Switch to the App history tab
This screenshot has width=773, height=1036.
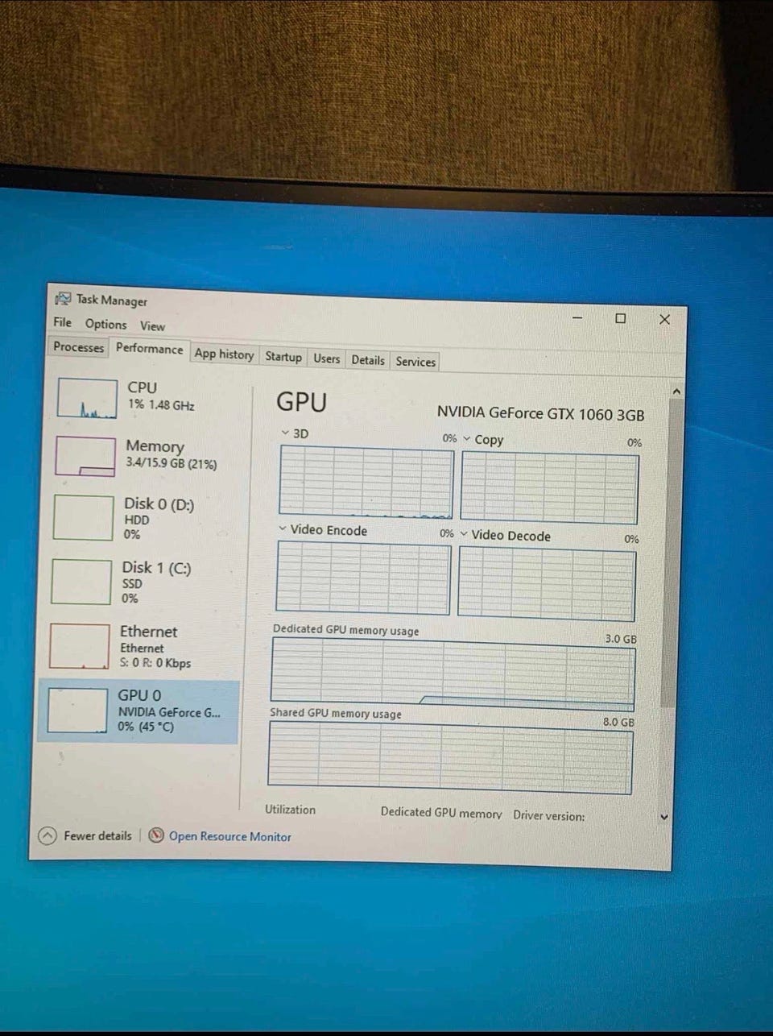224,354
